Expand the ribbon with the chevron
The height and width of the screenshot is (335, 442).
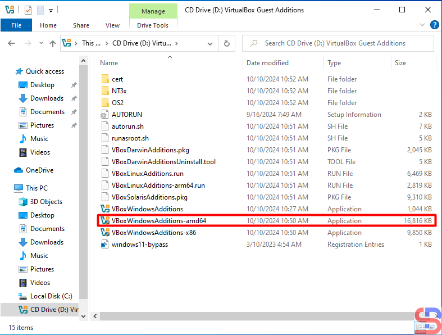(423, 25)
